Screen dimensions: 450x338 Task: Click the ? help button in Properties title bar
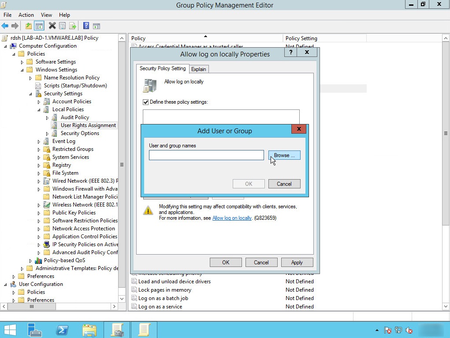click(x=290, y=52)
